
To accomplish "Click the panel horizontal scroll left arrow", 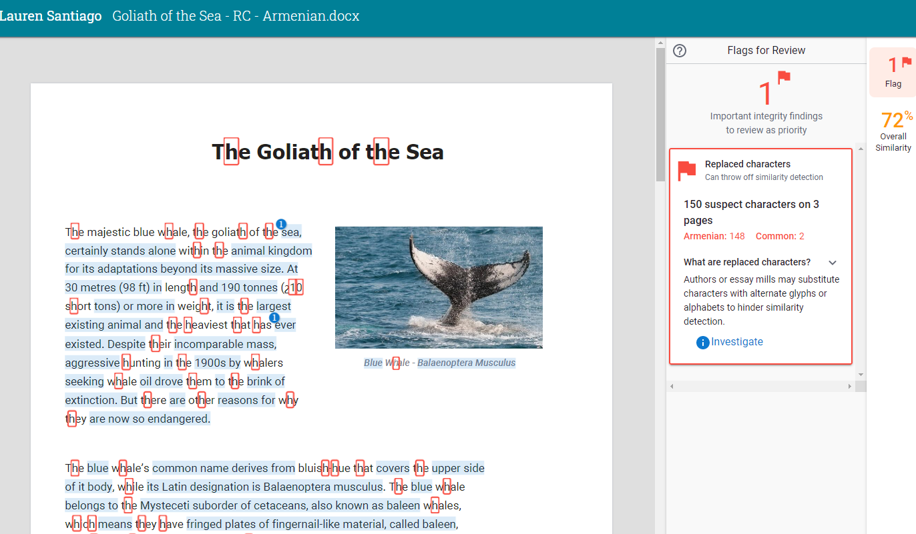I will [x=672, y=387].
